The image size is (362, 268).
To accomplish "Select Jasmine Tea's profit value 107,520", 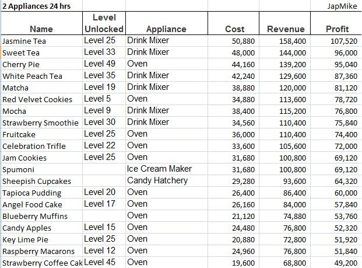I will [343, 41].
